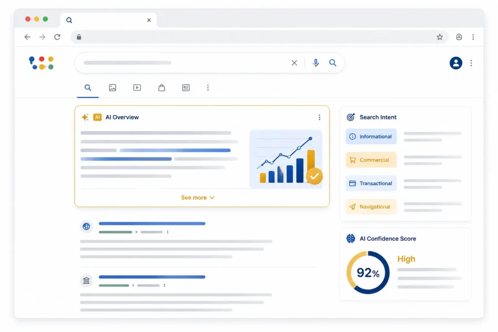Screen dimensions: 498x332
Task: Click the browser tab with the search icon
Action: click(108, 20)
